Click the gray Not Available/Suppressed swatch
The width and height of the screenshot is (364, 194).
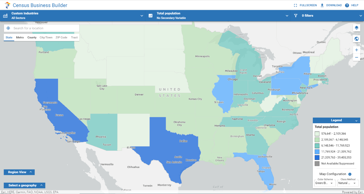click(x=317, y=163)
